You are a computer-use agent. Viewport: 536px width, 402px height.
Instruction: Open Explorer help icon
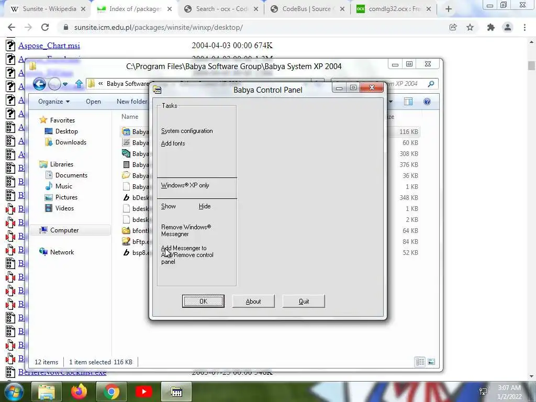click(x=427, y=102)
